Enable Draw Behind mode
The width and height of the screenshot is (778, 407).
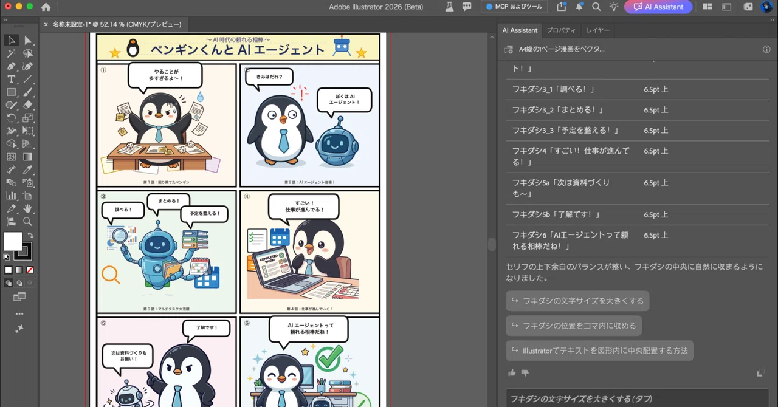(19, 282)
